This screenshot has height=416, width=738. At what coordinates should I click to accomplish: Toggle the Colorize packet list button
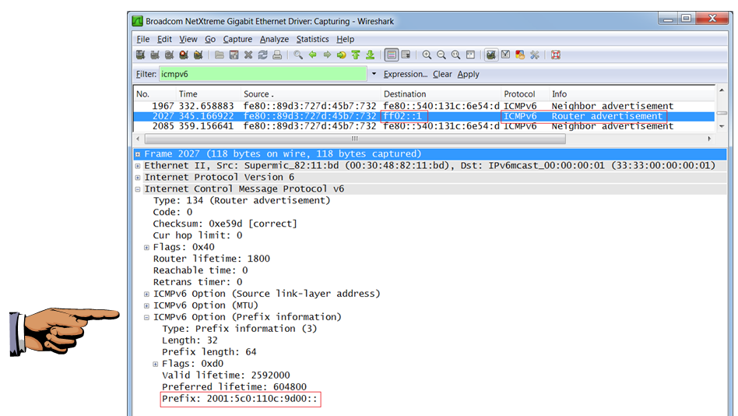392,55
